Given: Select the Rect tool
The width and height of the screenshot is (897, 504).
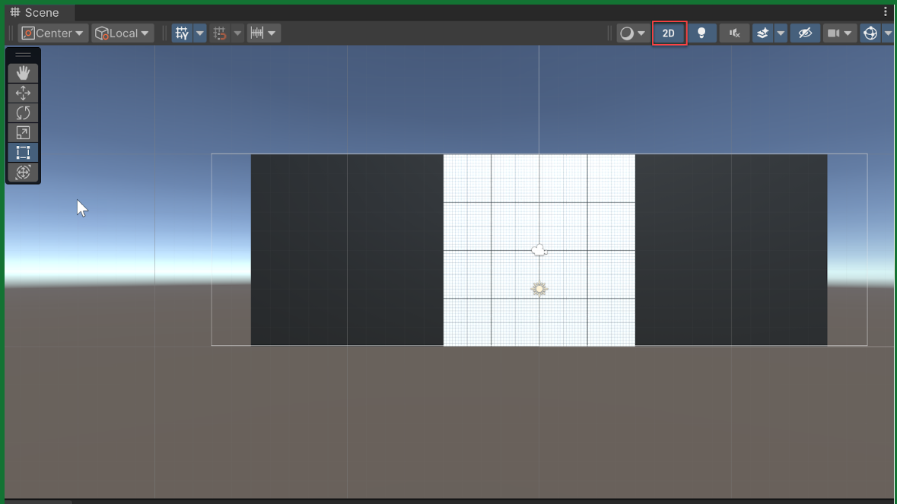Looking at the screenshot, I should (23, 153).
